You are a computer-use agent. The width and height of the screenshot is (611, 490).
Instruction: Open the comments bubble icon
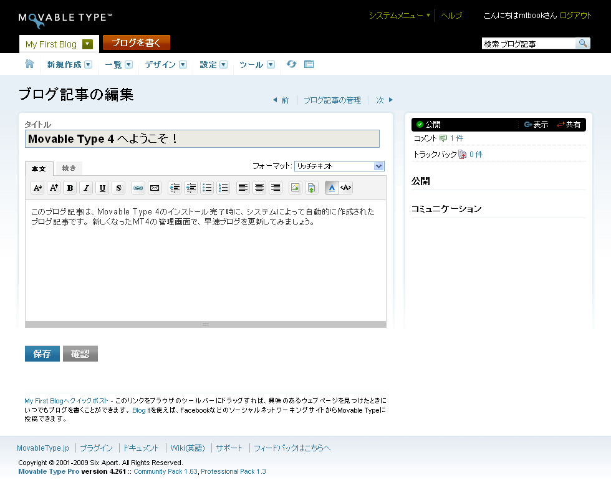(443, 138)
